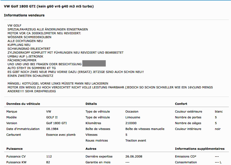Click the 'Vitesses' label

pos(92,135)
